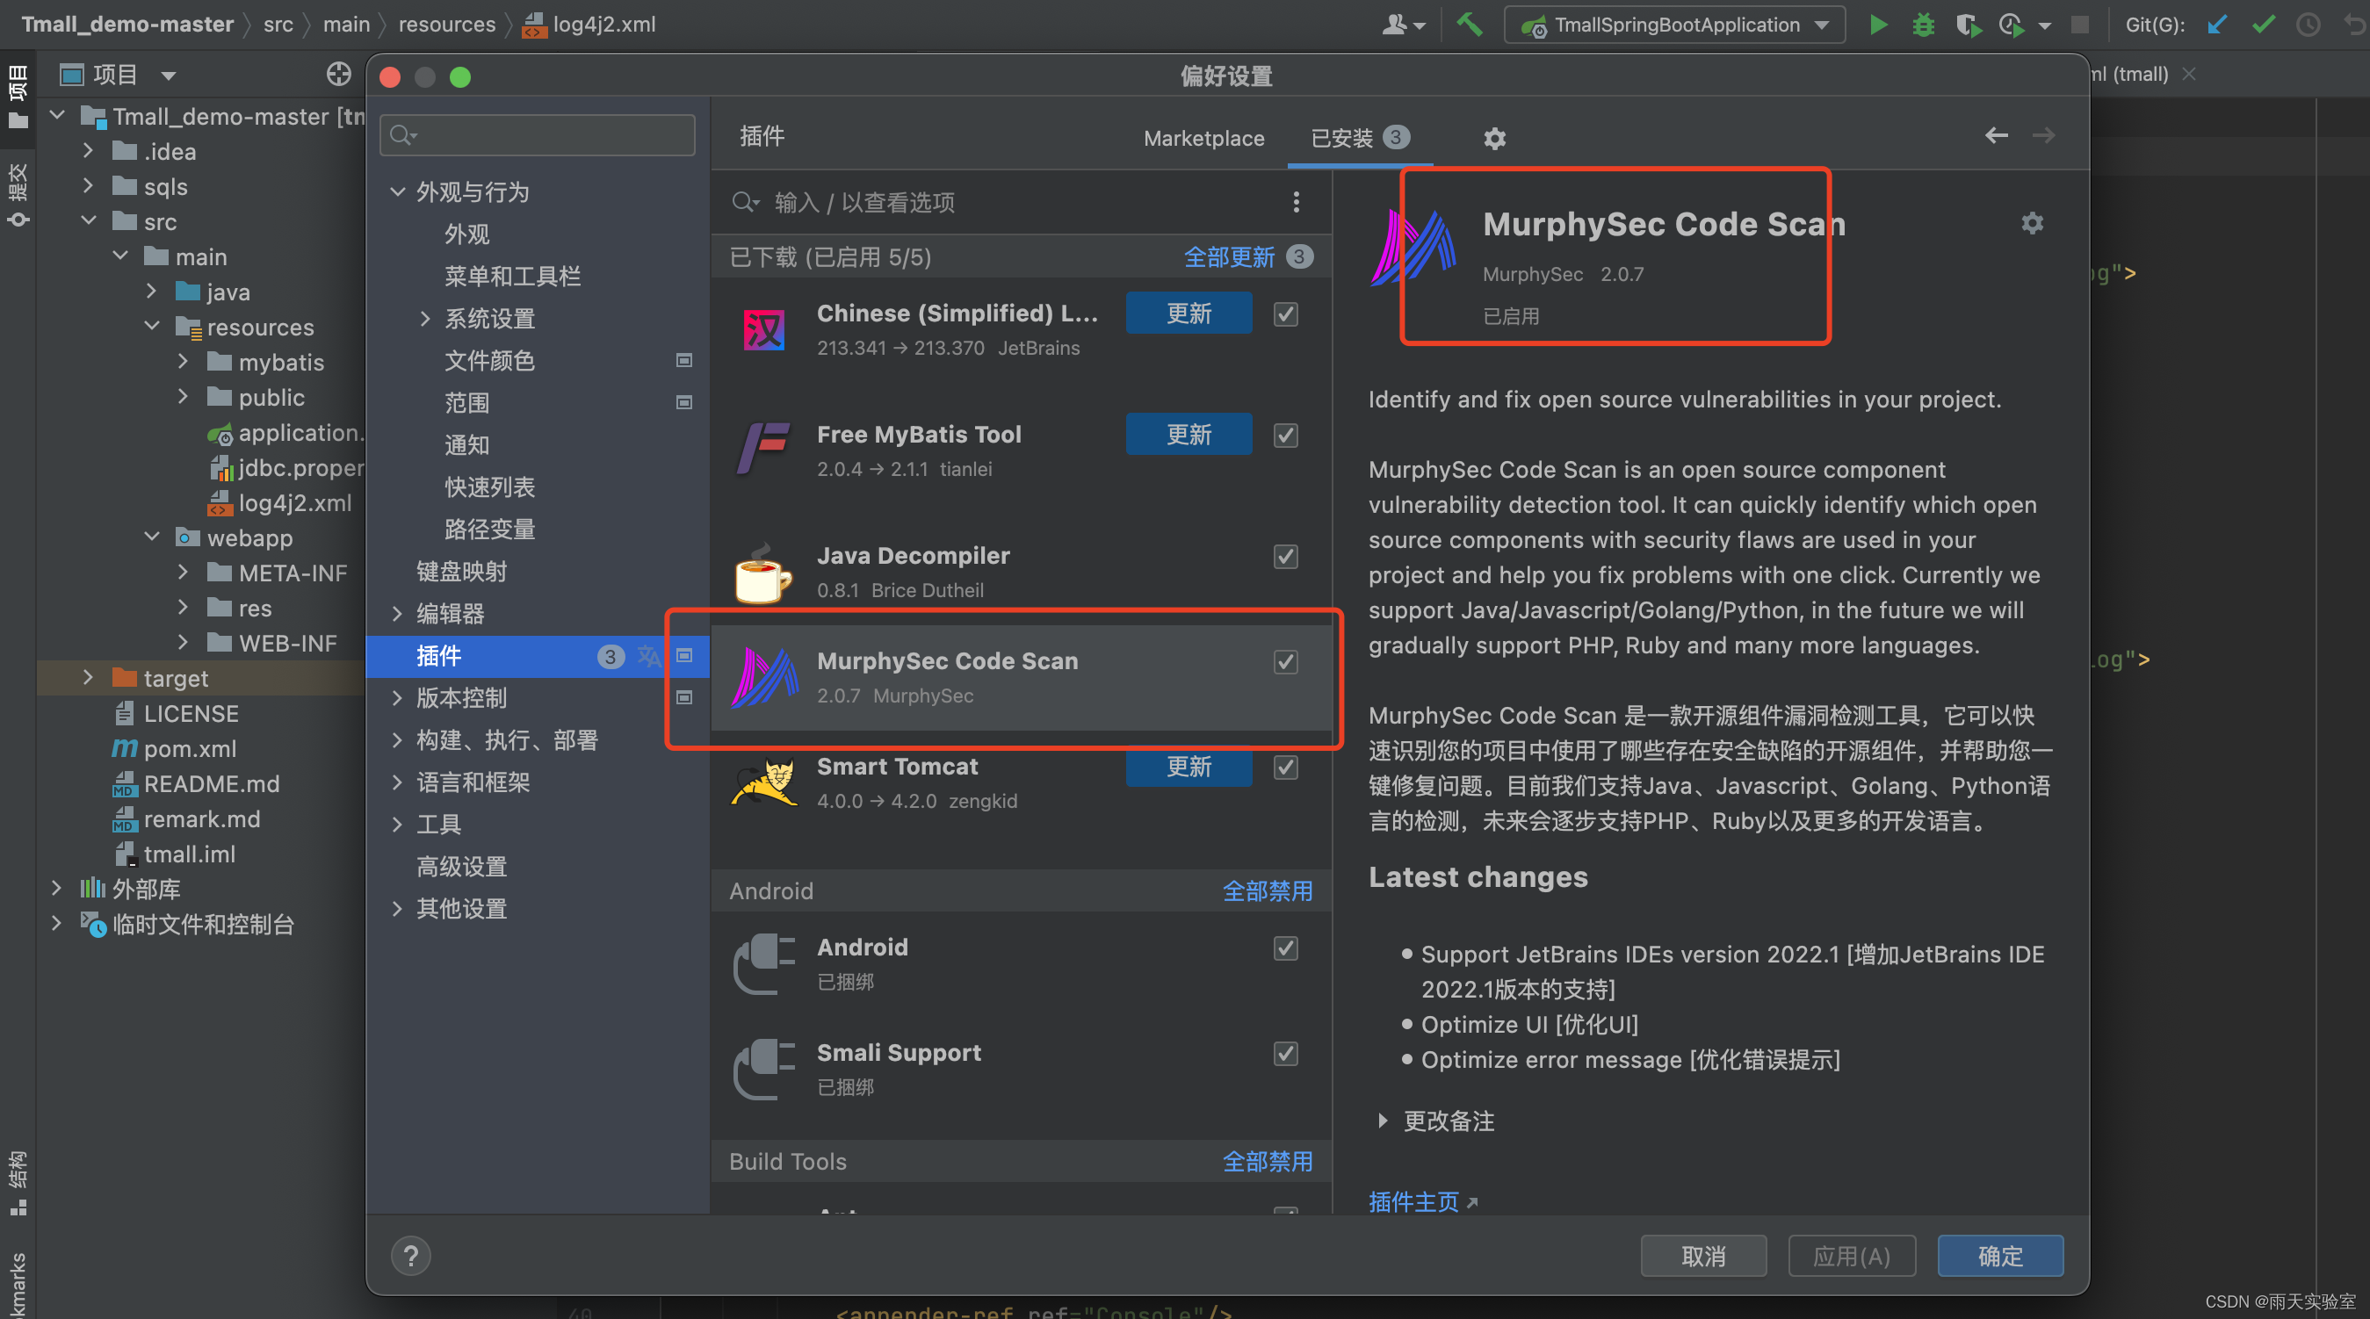Collapse the 外观与行为 settings group

pyautogui.click(x=397, y=192)
